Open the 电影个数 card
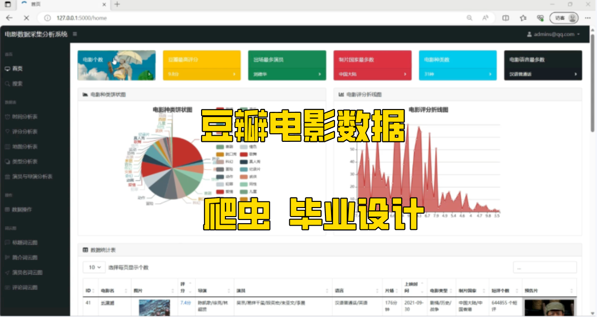Viewport: 597px width, 317px height. coord(116,65)
